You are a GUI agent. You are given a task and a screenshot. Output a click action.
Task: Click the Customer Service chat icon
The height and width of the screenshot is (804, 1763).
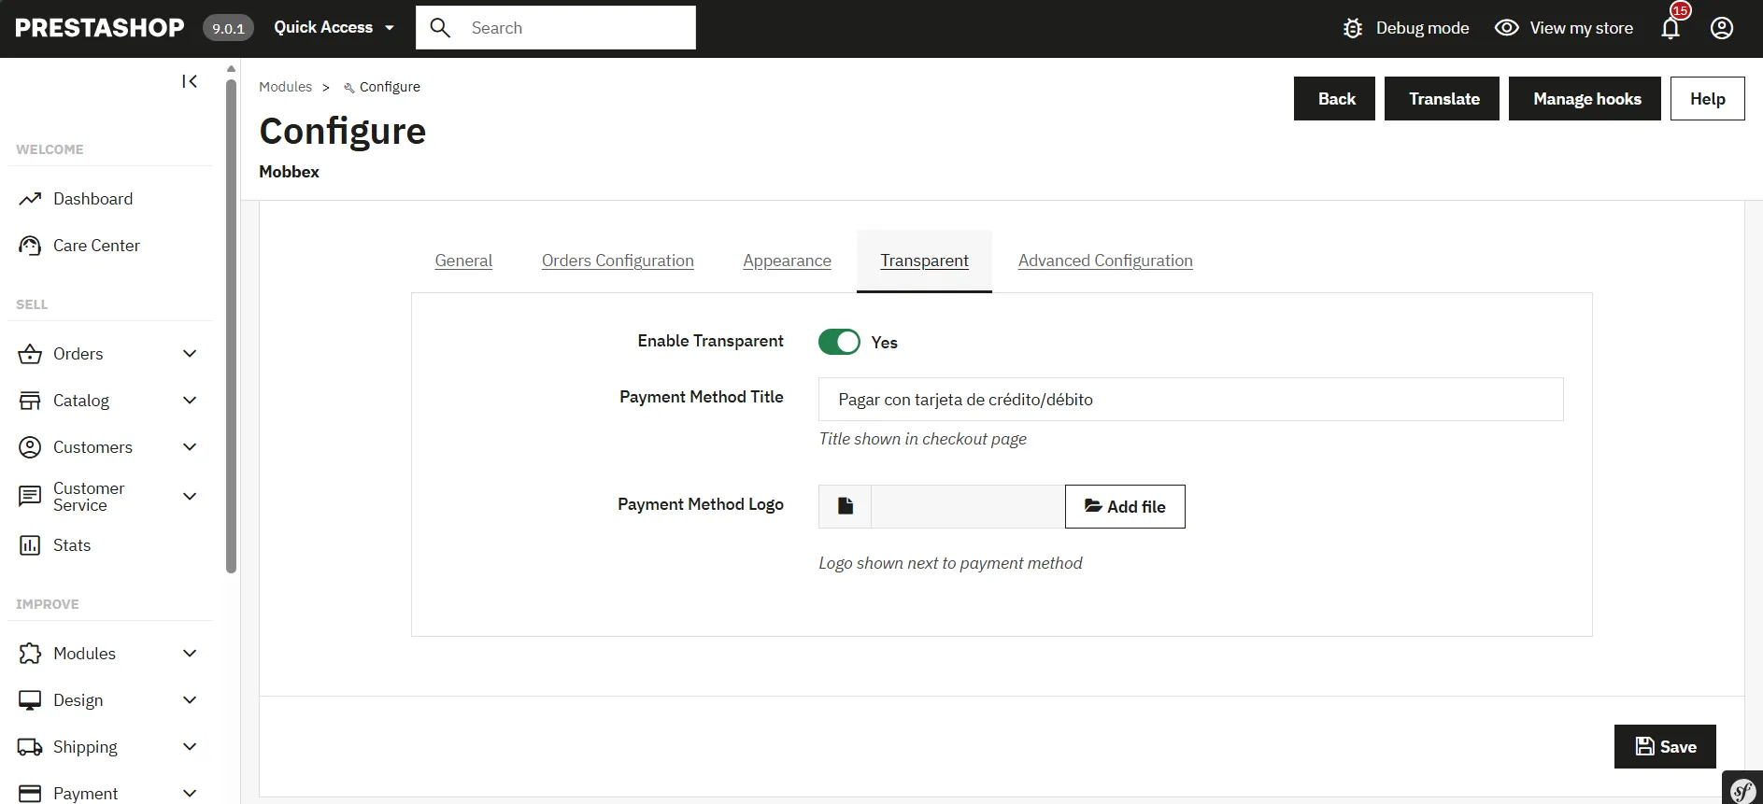pyautogui.click(x=30, y=496)
